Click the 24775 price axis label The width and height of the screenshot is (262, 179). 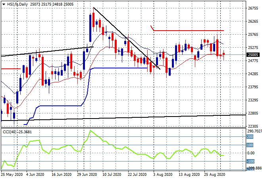[x=253, y=60]
